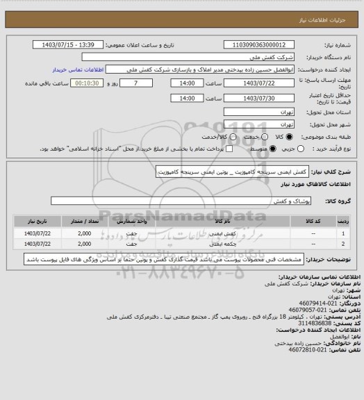364x400 pixels.
Task: Click the price validity date 1403/07/30 field
Action: 259,98
